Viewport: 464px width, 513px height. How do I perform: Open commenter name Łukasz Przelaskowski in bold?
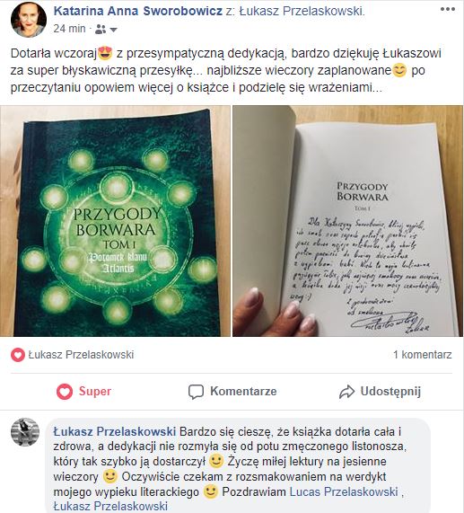[x=115, y=431]
